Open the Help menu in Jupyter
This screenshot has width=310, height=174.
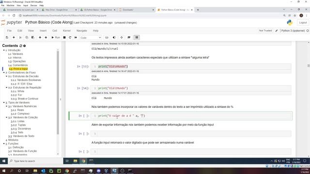point(96,31)
